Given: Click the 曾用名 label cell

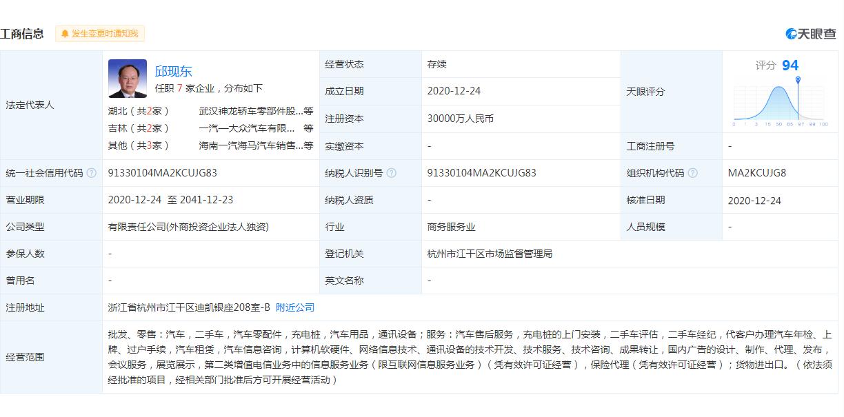Looking at the screenshot, I should pos(51,281).
